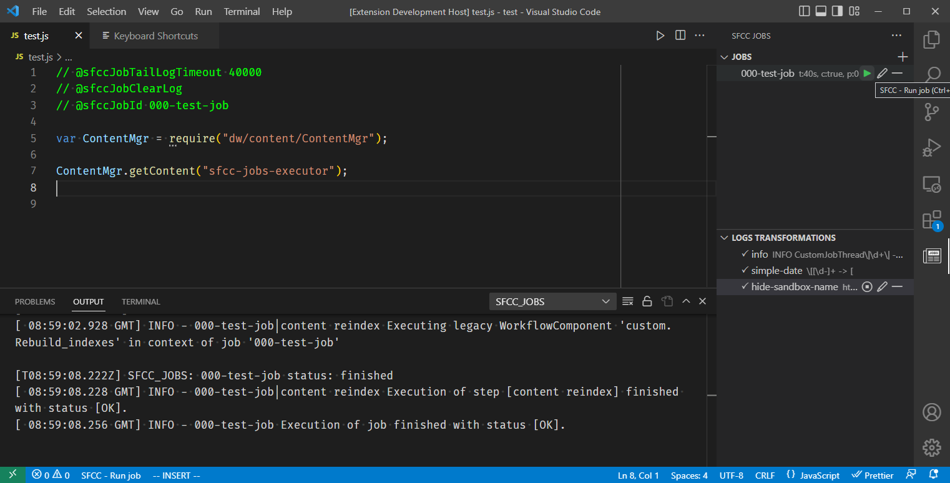950x483 pixels.
Task: Open the Source Control view
Action: pos(932,112)
